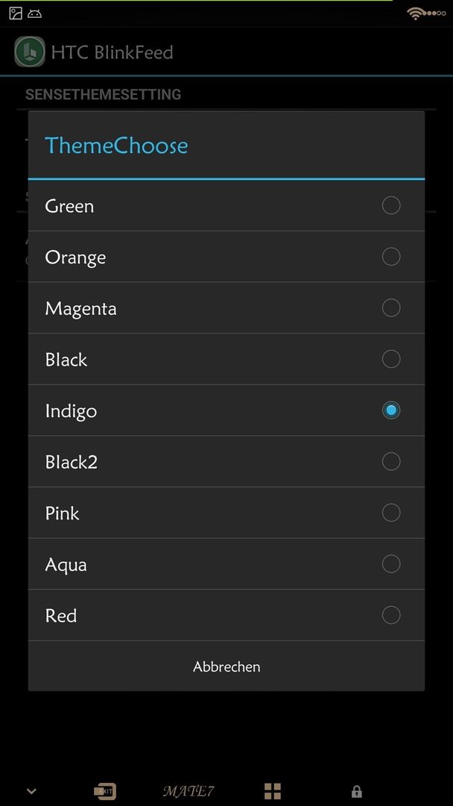Choose the Red theme option

click(x=226, y=615)
